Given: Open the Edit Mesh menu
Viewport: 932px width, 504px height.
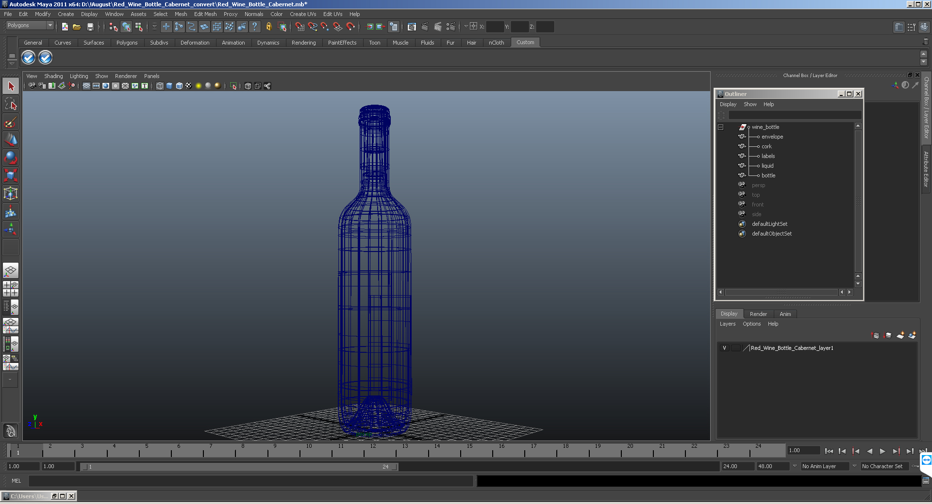Looking at the screenshot, I should [205, 14].
